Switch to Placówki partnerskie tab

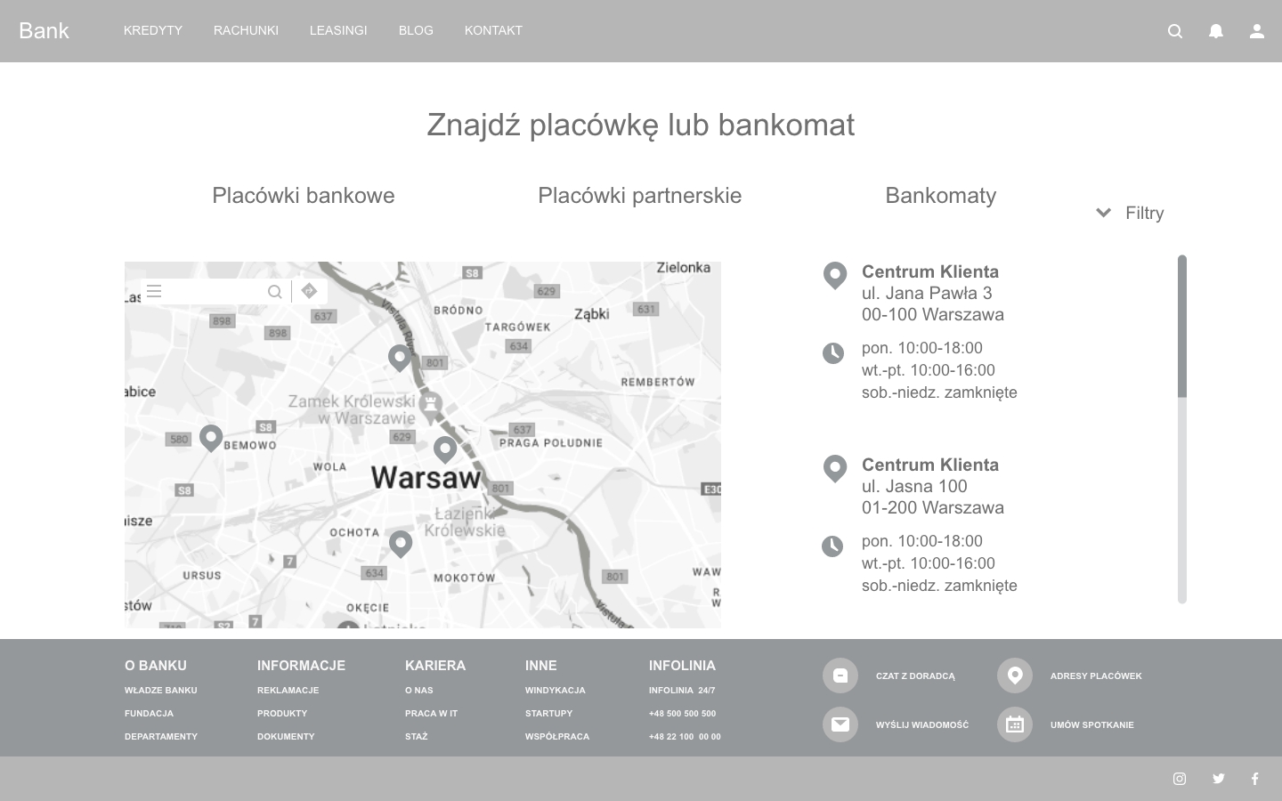click(x=639, y=196)
